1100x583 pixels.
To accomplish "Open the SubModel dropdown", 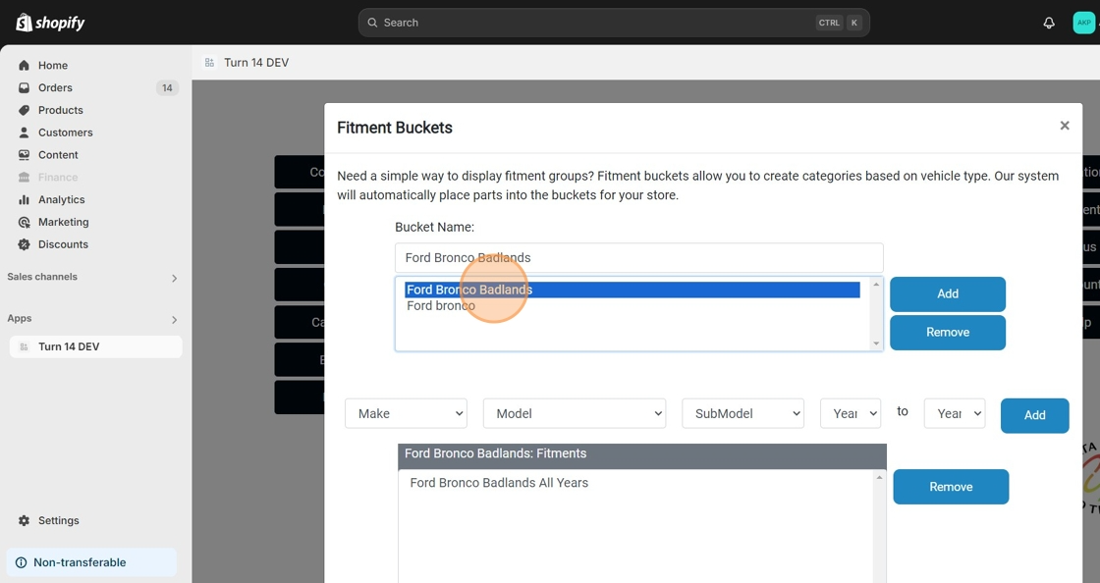I will [742, 413].
